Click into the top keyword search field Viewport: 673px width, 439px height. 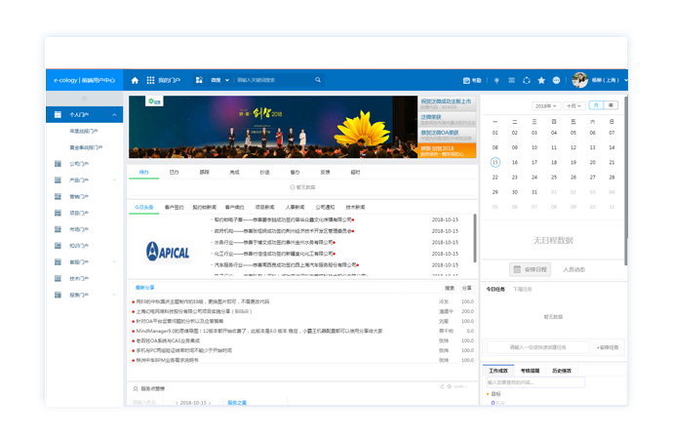(x=275, y=80)
